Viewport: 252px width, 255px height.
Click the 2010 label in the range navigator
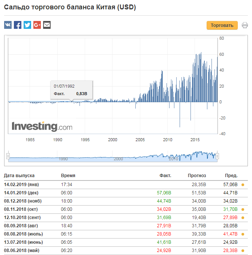(174, 159)
